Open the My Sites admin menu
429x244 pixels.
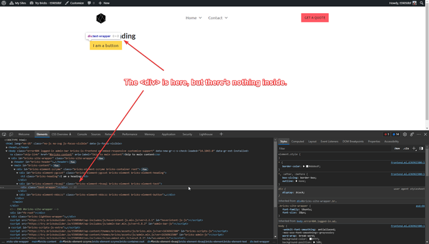point(18,3)
